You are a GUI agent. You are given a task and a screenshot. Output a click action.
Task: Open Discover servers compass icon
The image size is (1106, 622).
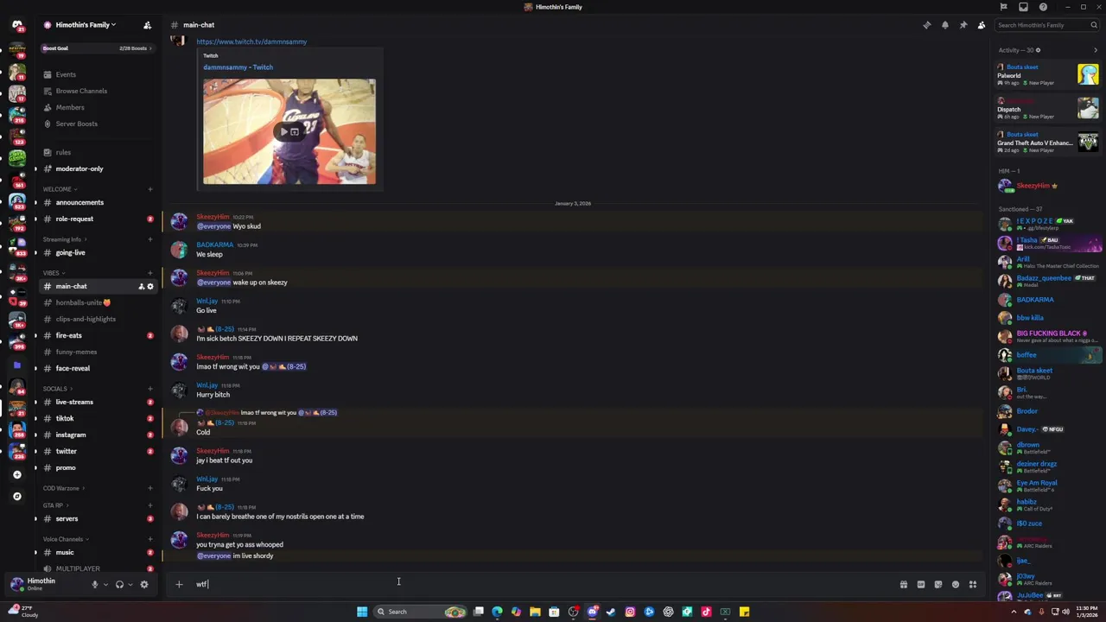coord(16,496)
